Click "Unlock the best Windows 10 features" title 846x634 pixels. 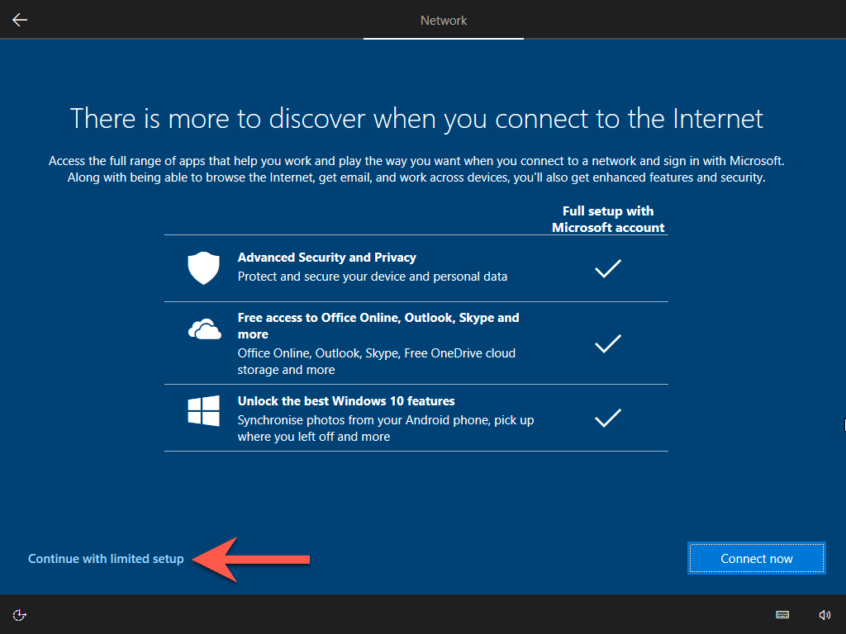pyautogui.click(x=346, y=401)
